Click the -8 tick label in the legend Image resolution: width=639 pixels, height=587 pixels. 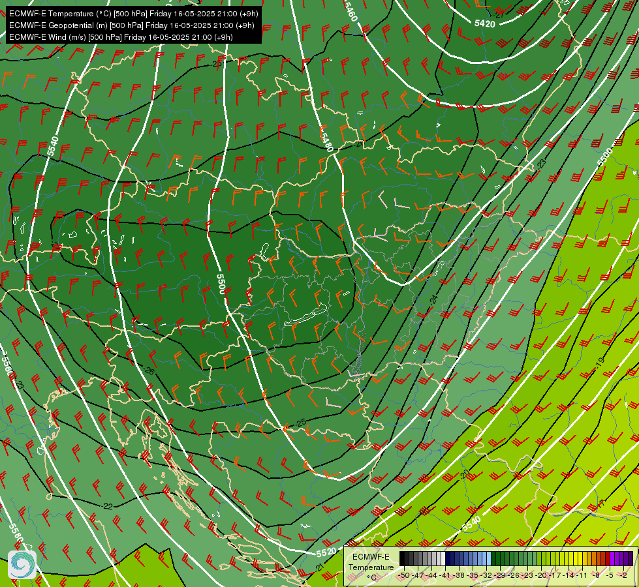click(596, 575)
